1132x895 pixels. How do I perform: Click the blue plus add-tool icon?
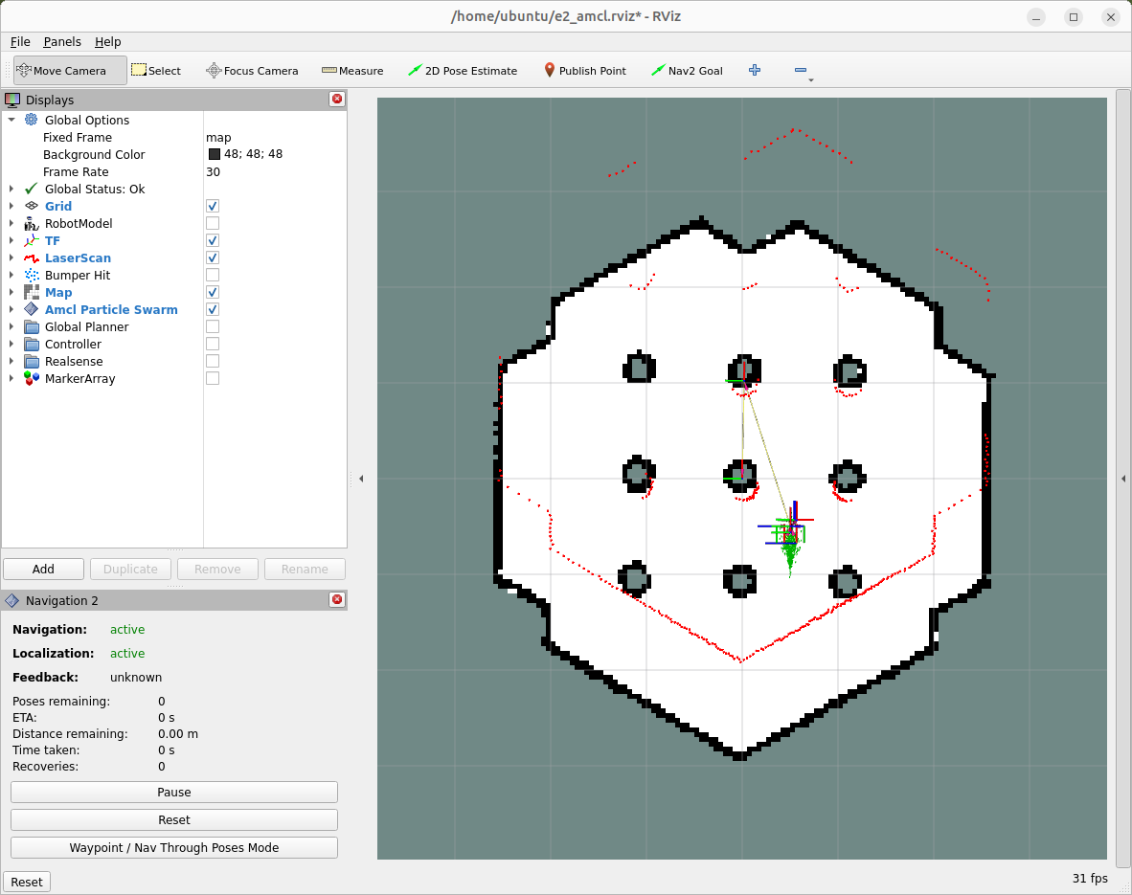coord(755,70)
